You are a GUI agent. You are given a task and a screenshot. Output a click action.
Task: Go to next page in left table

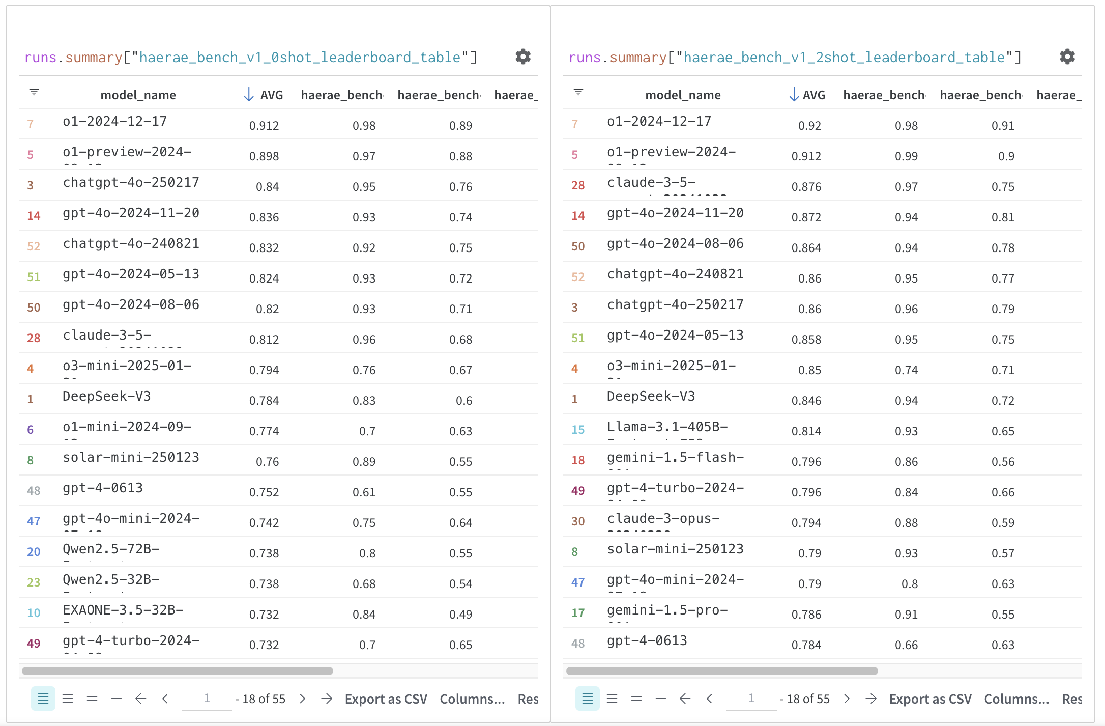(x=303, y=699)
